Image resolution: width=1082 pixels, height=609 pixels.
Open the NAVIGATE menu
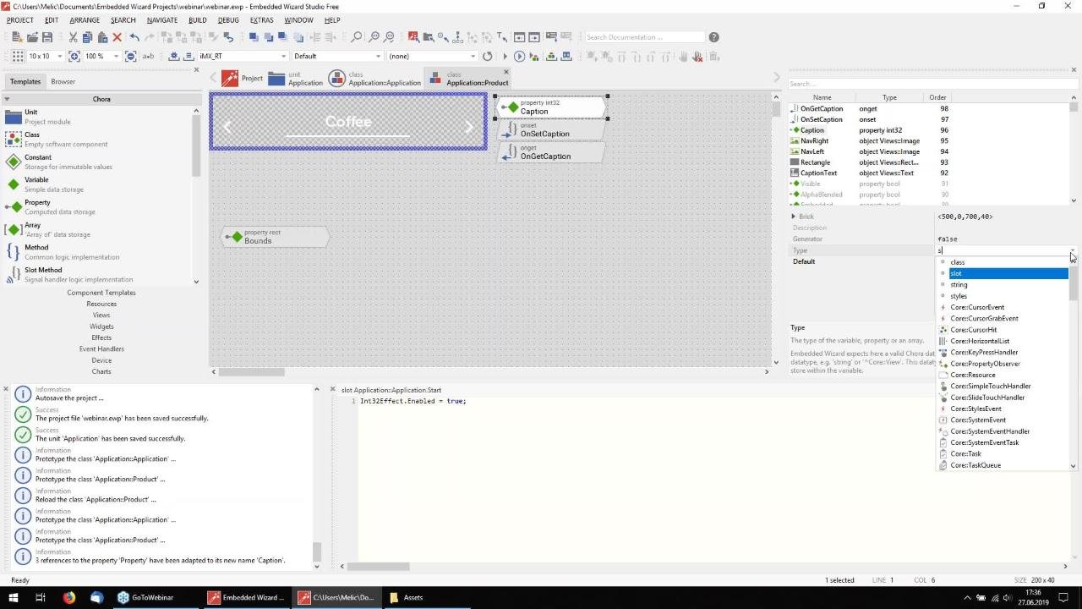[x=162, y=19]
